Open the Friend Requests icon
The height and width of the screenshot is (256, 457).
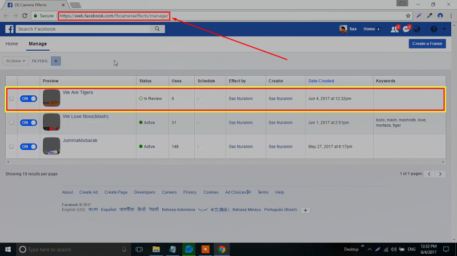(395, 29)
